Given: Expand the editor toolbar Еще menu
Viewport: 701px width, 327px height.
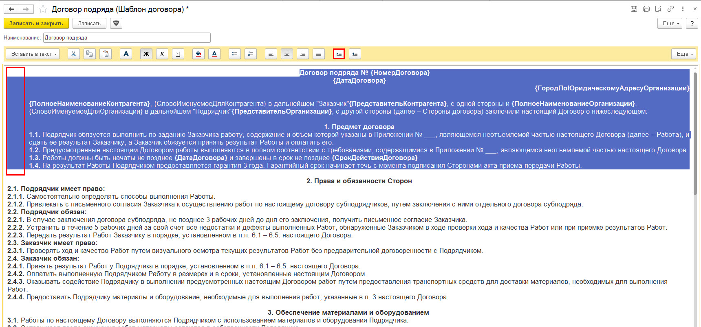Looking at the screenshot, I should point(684,54).
